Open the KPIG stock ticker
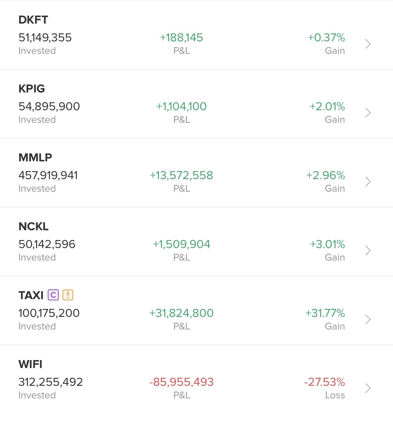Viewport: 393px width, 421px height. [x=32, y=89]
